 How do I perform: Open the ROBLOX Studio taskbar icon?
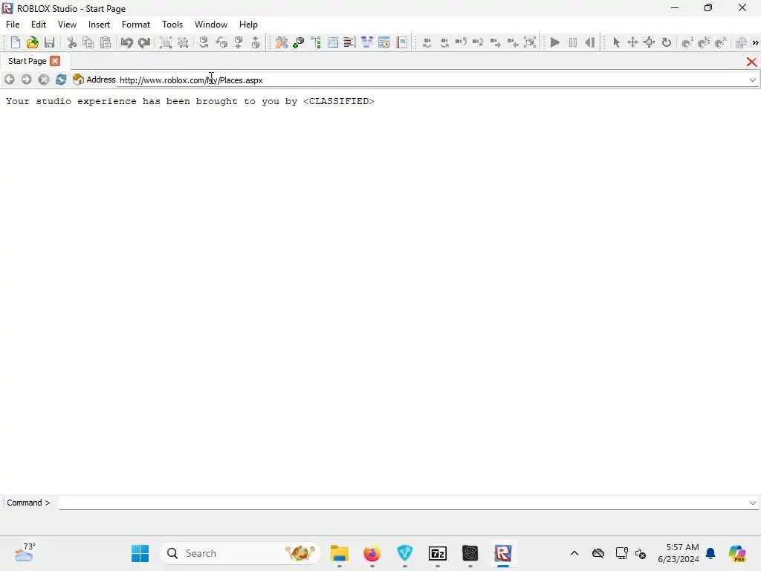(x=503, y=553)
